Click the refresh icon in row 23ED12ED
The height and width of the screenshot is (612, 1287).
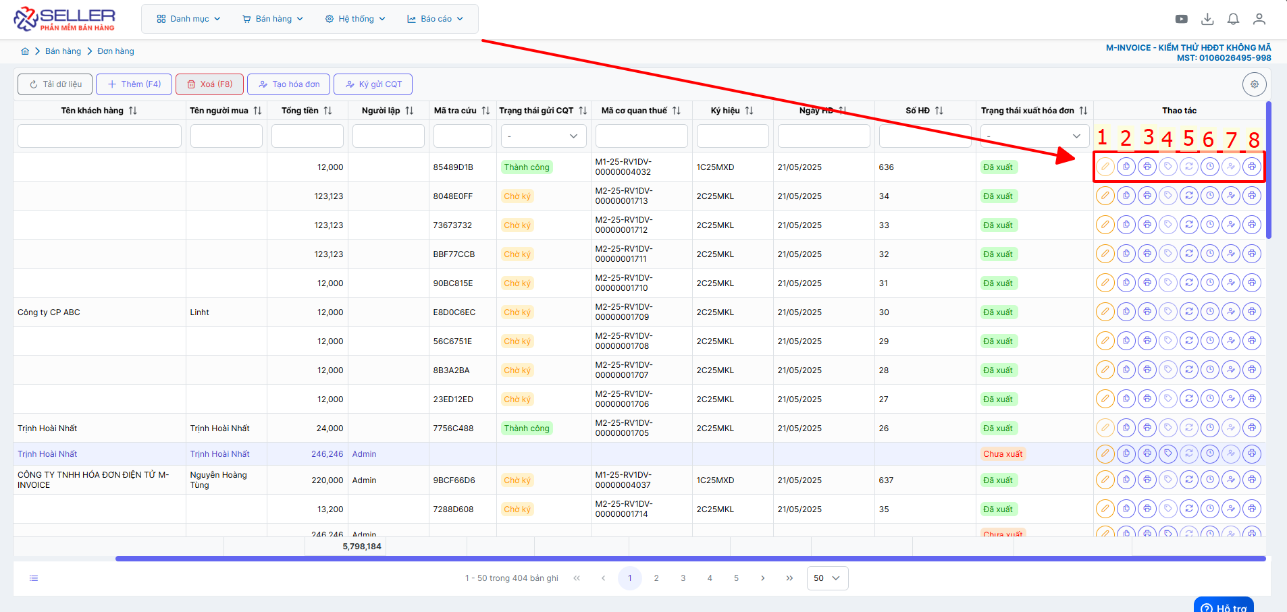[x=1188, y=399]
